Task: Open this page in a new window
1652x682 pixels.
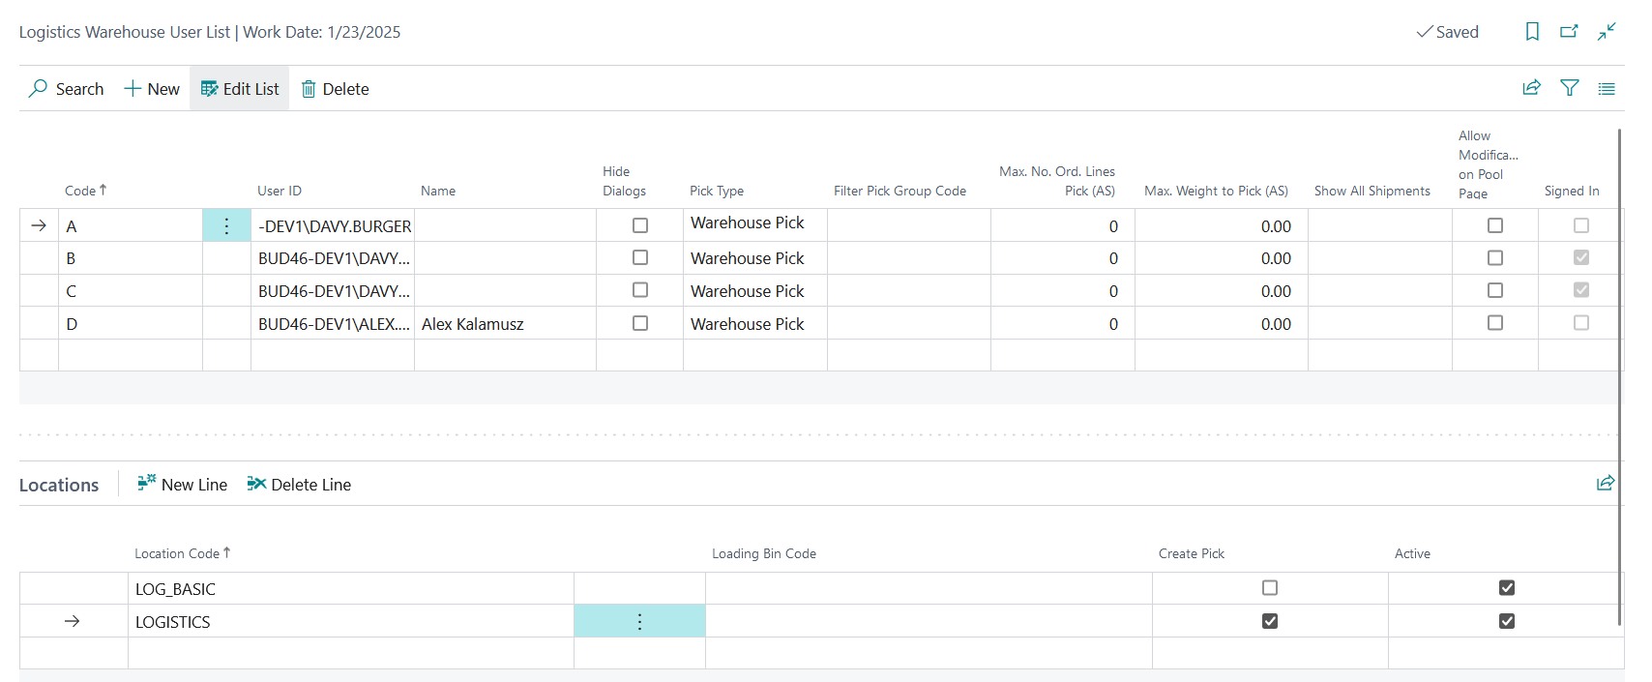Action: [x=1569, y=32]
